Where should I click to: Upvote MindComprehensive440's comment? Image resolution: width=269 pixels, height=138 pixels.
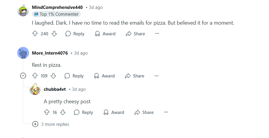35,34
